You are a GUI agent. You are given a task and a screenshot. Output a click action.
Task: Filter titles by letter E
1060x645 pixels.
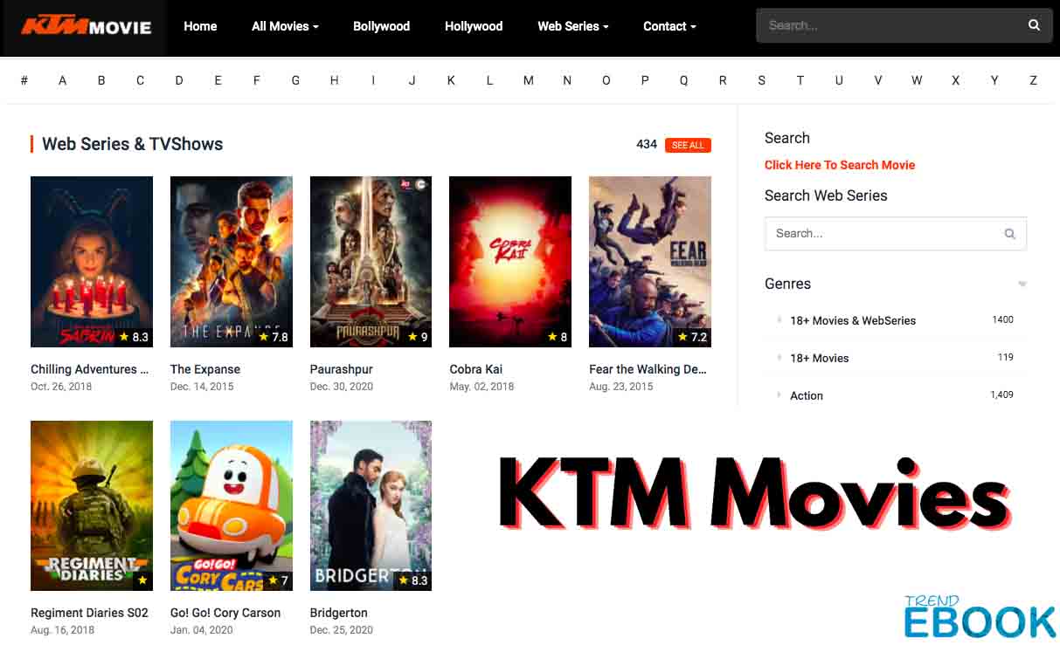(x=218, y=80)
